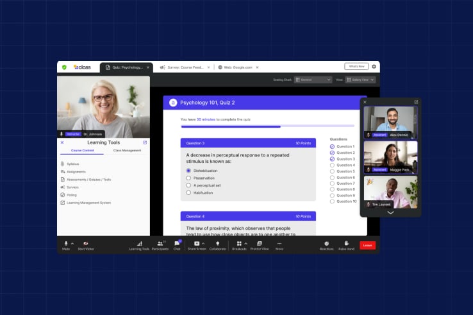Switch to the Class Management tab
The width and height of the screenshot is (473, 315).
[x=126, y=150]
